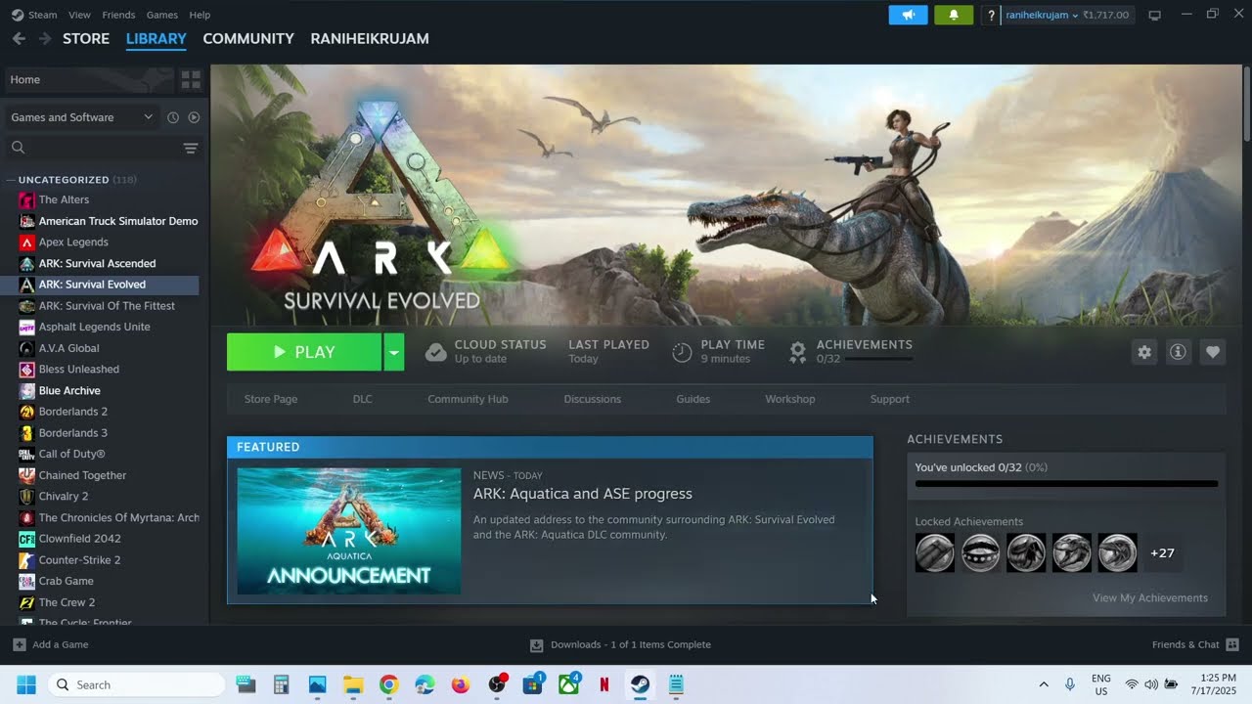
Task: Open the Store Page link
Action: coord(271,399)
